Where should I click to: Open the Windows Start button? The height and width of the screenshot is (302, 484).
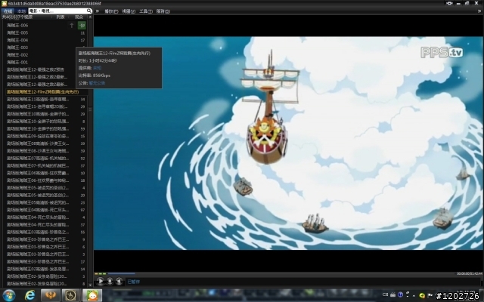tap(8, 295)
